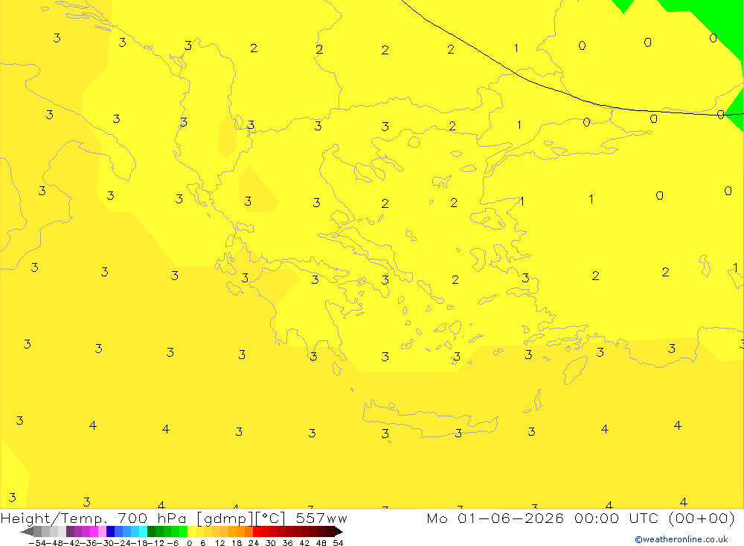
Task: Click the 18 label on the temperature scale
Action: (237, 543)
